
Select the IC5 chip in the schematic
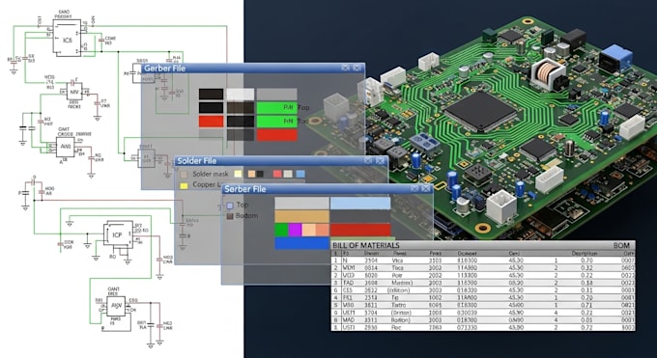[67, 39]
